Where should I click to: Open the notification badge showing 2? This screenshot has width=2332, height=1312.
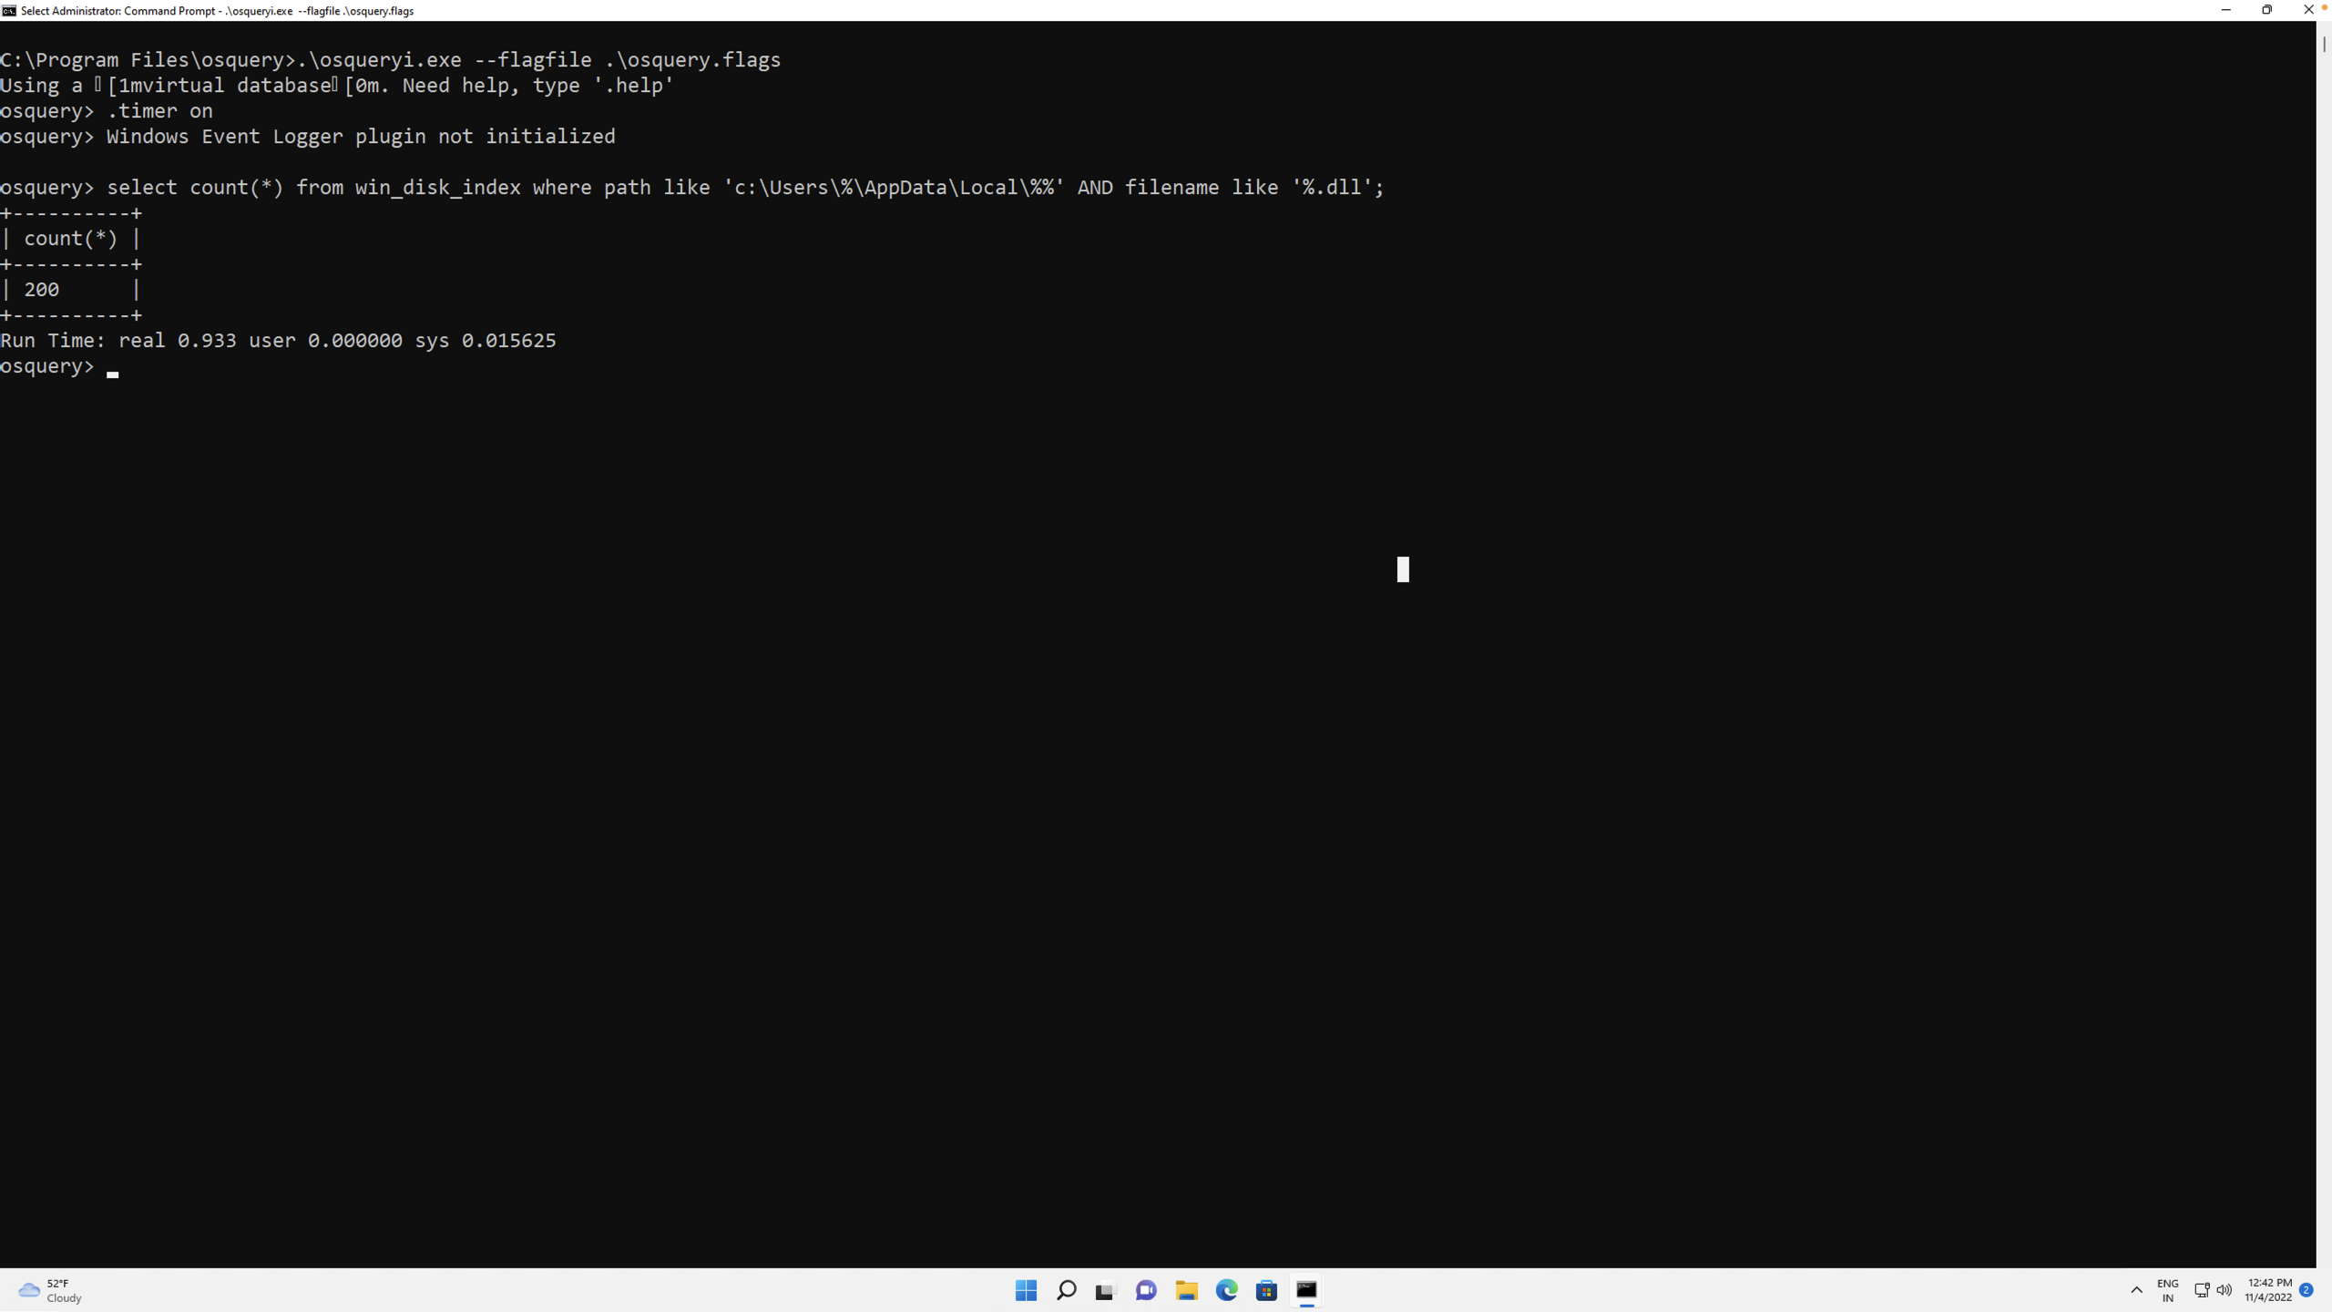(2306, 1290)
